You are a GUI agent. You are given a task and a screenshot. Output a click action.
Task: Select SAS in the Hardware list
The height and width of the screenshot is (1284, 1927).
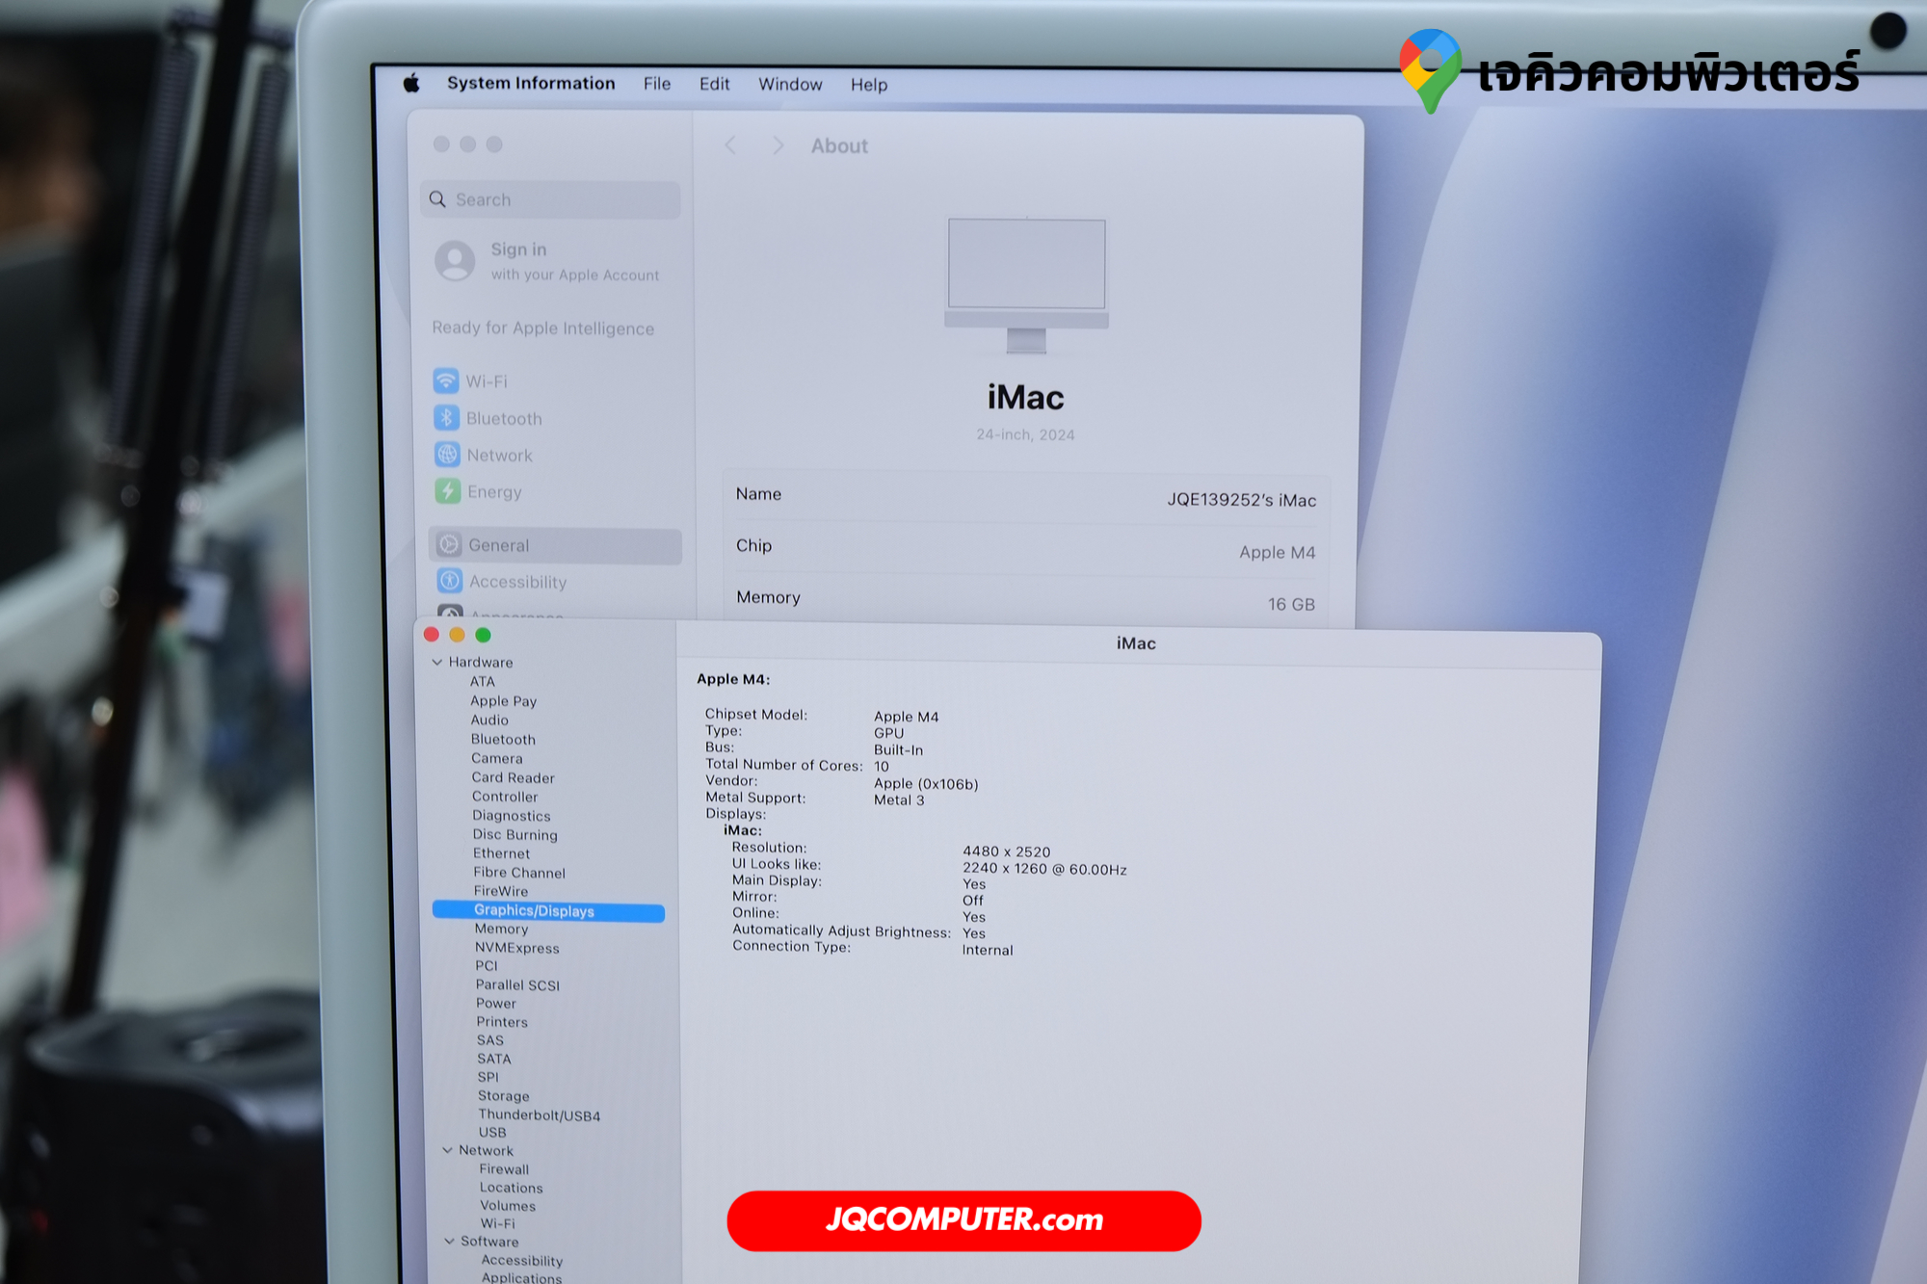(x=490, y=1040)
